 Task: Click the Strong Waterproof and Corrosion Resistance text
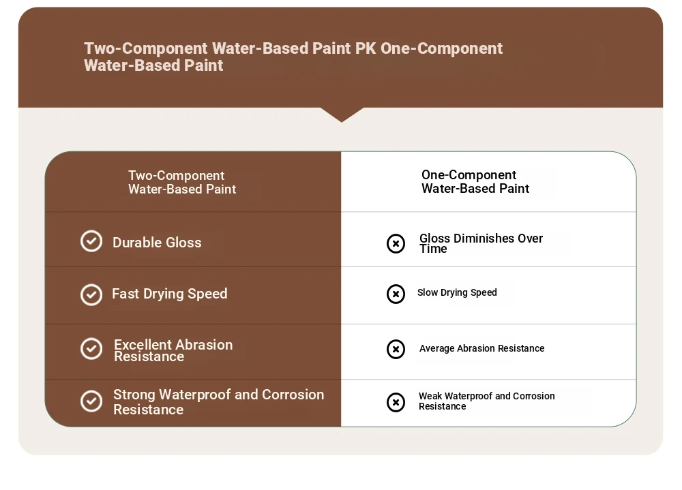point(219,401)
